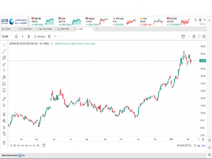Image resolution: width=212 pixels, height=159 pixels.
Task: Activate the zoom in tool
Action: (4, 105)
